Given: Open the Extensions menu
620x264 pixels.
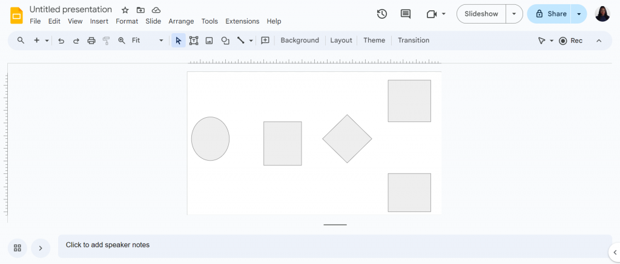Looking at the screenshot, I should 242,21.
